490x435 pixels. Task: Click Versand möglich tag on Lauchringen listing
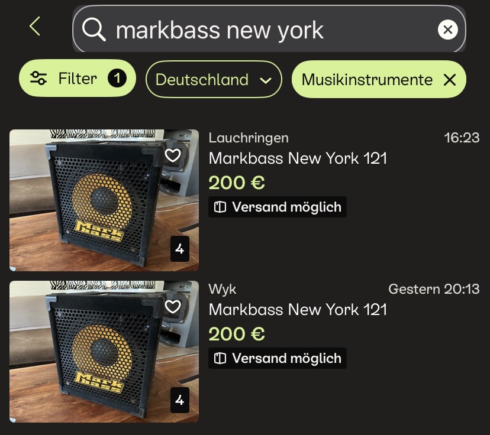278,207
